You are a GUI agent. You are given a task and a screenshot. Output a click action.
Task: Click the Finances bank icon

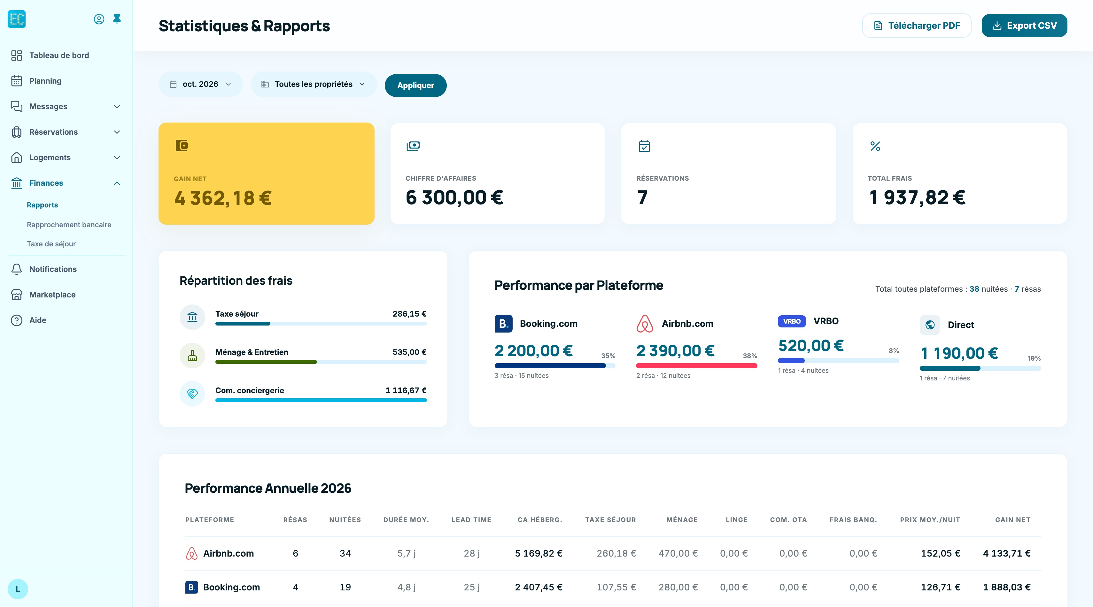pos(17,183)
